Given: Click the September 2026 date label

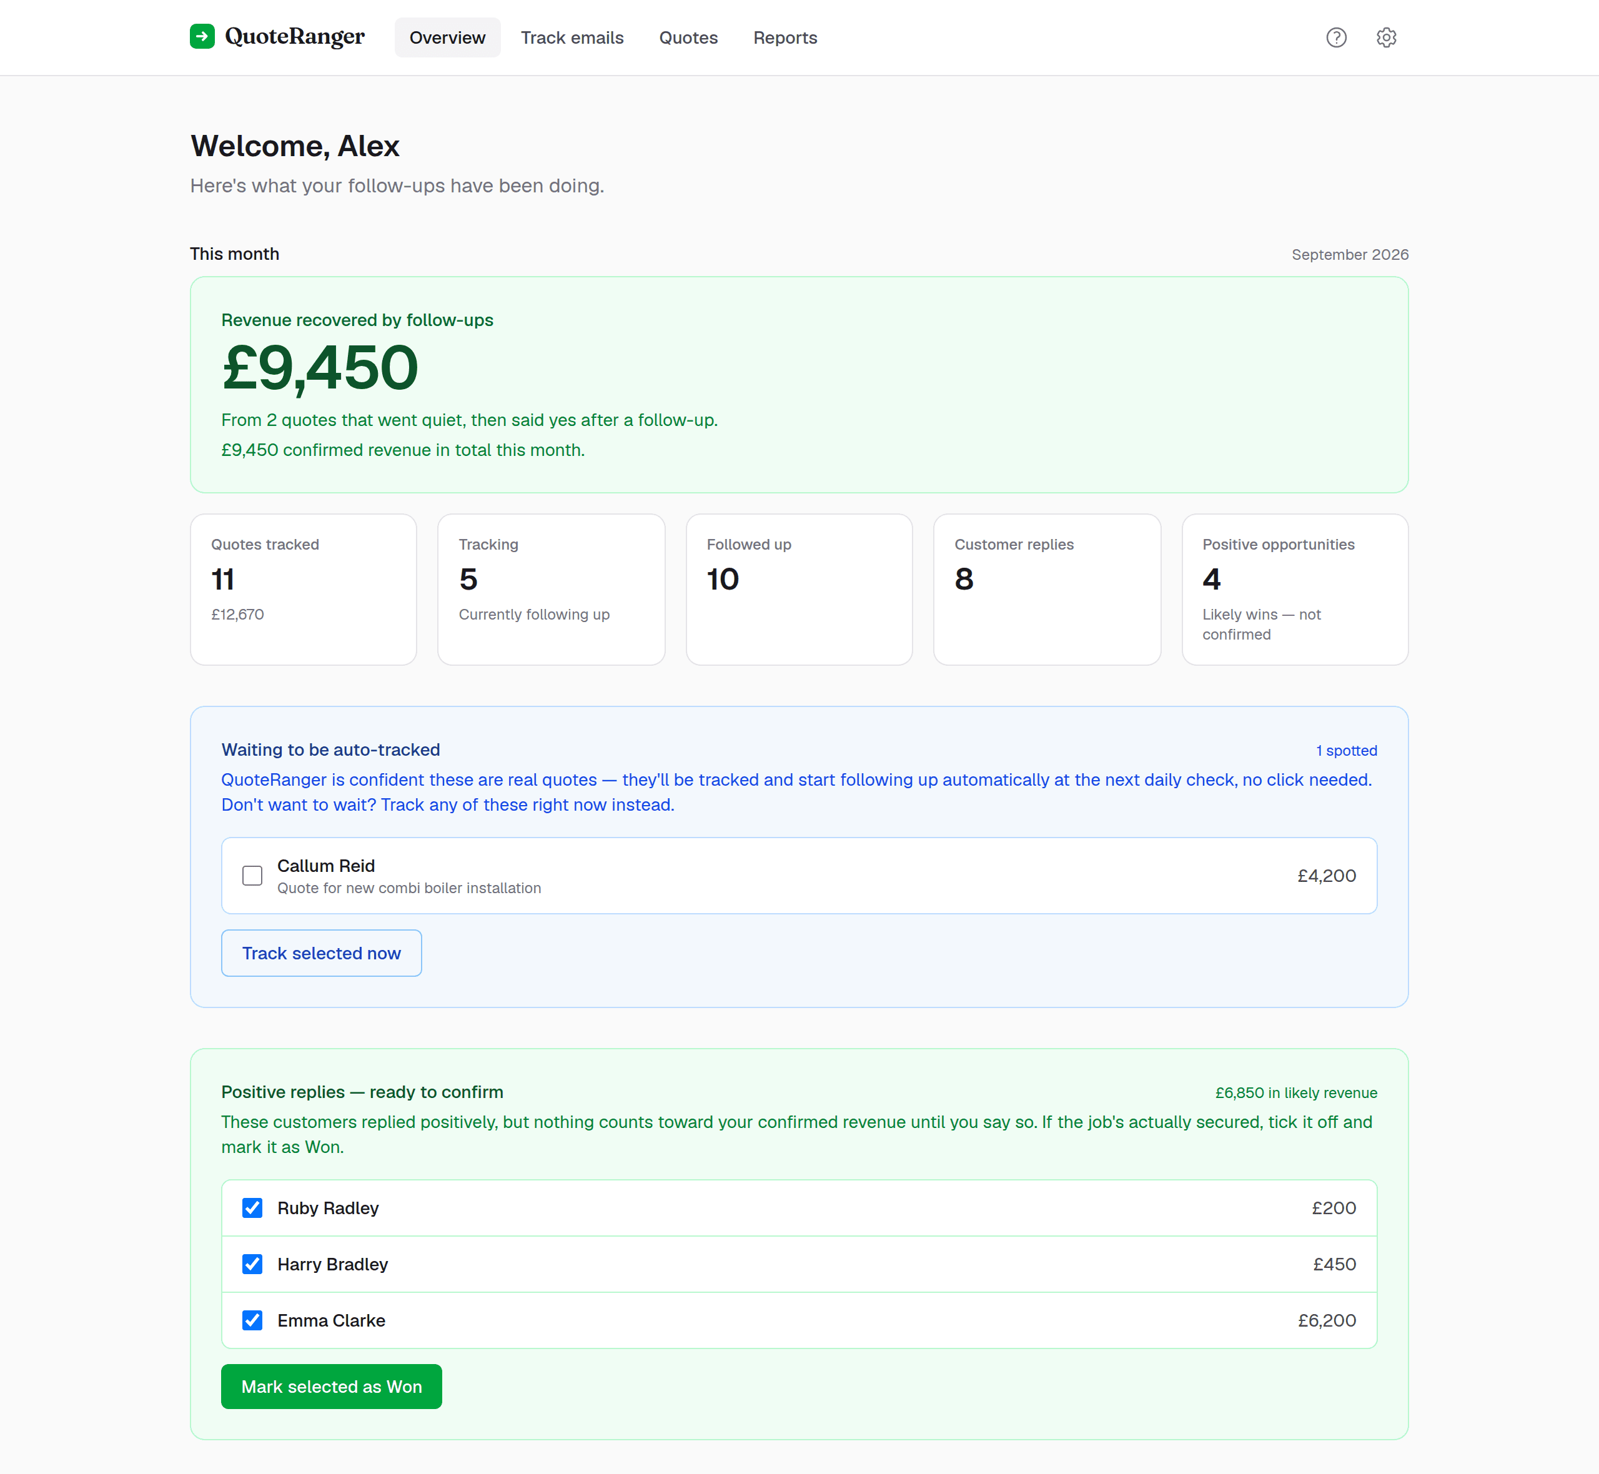Looking at the screenshot, I should click(x=1350, y=254).
